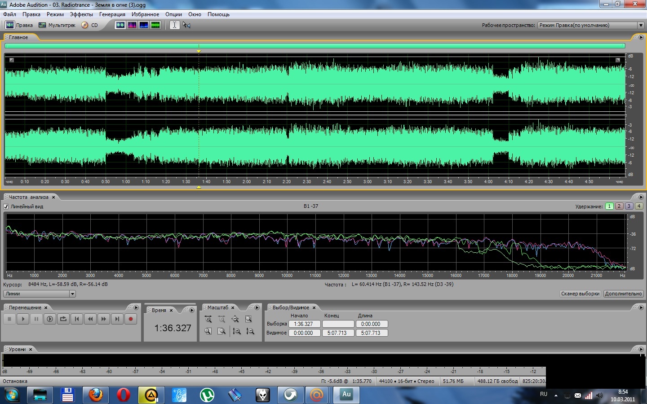Switch to the Правка edit view
Viewport: 647px width, 404px height.
point(19,25)
